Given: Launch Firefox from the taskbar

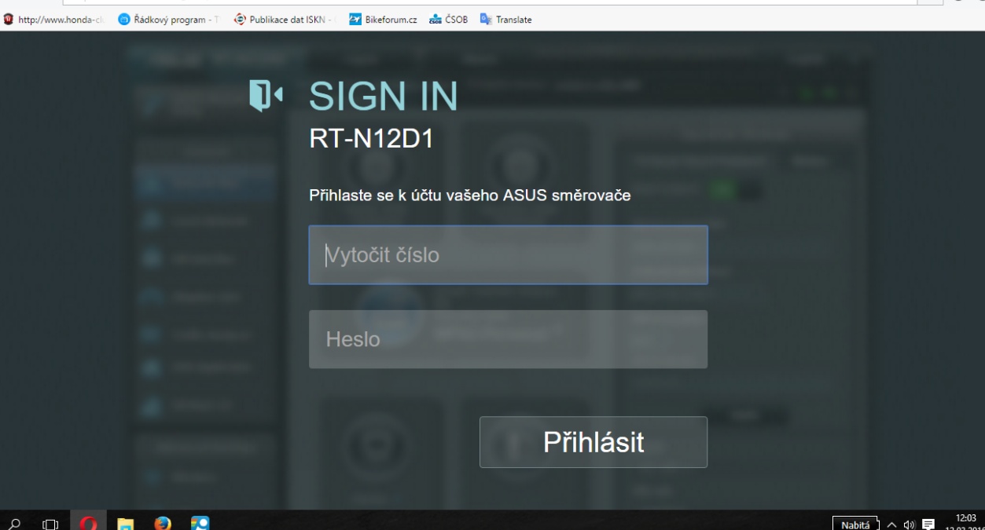Looking at the screenshot, I should tap(163, 523).
